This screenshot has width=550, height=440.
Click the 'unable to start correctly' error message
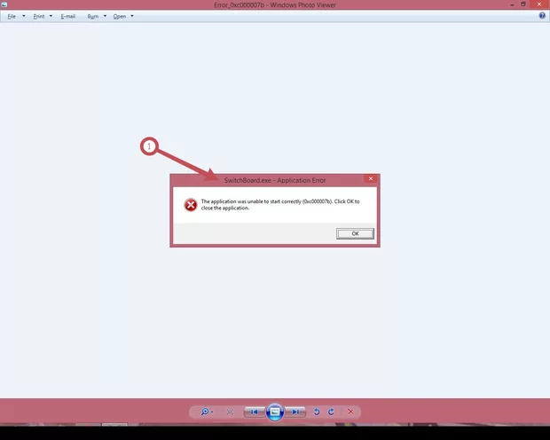tap(280, 205)
